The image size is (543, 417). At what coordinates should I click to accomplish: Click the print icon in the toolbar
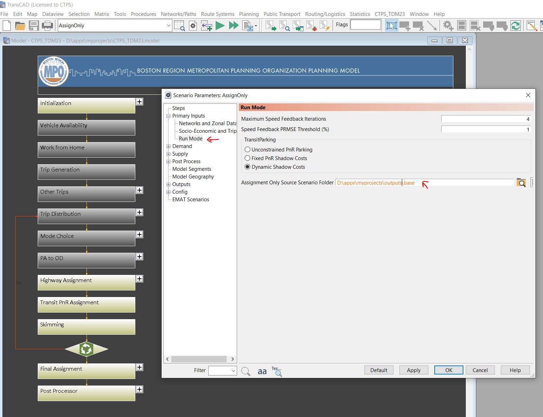47,26
